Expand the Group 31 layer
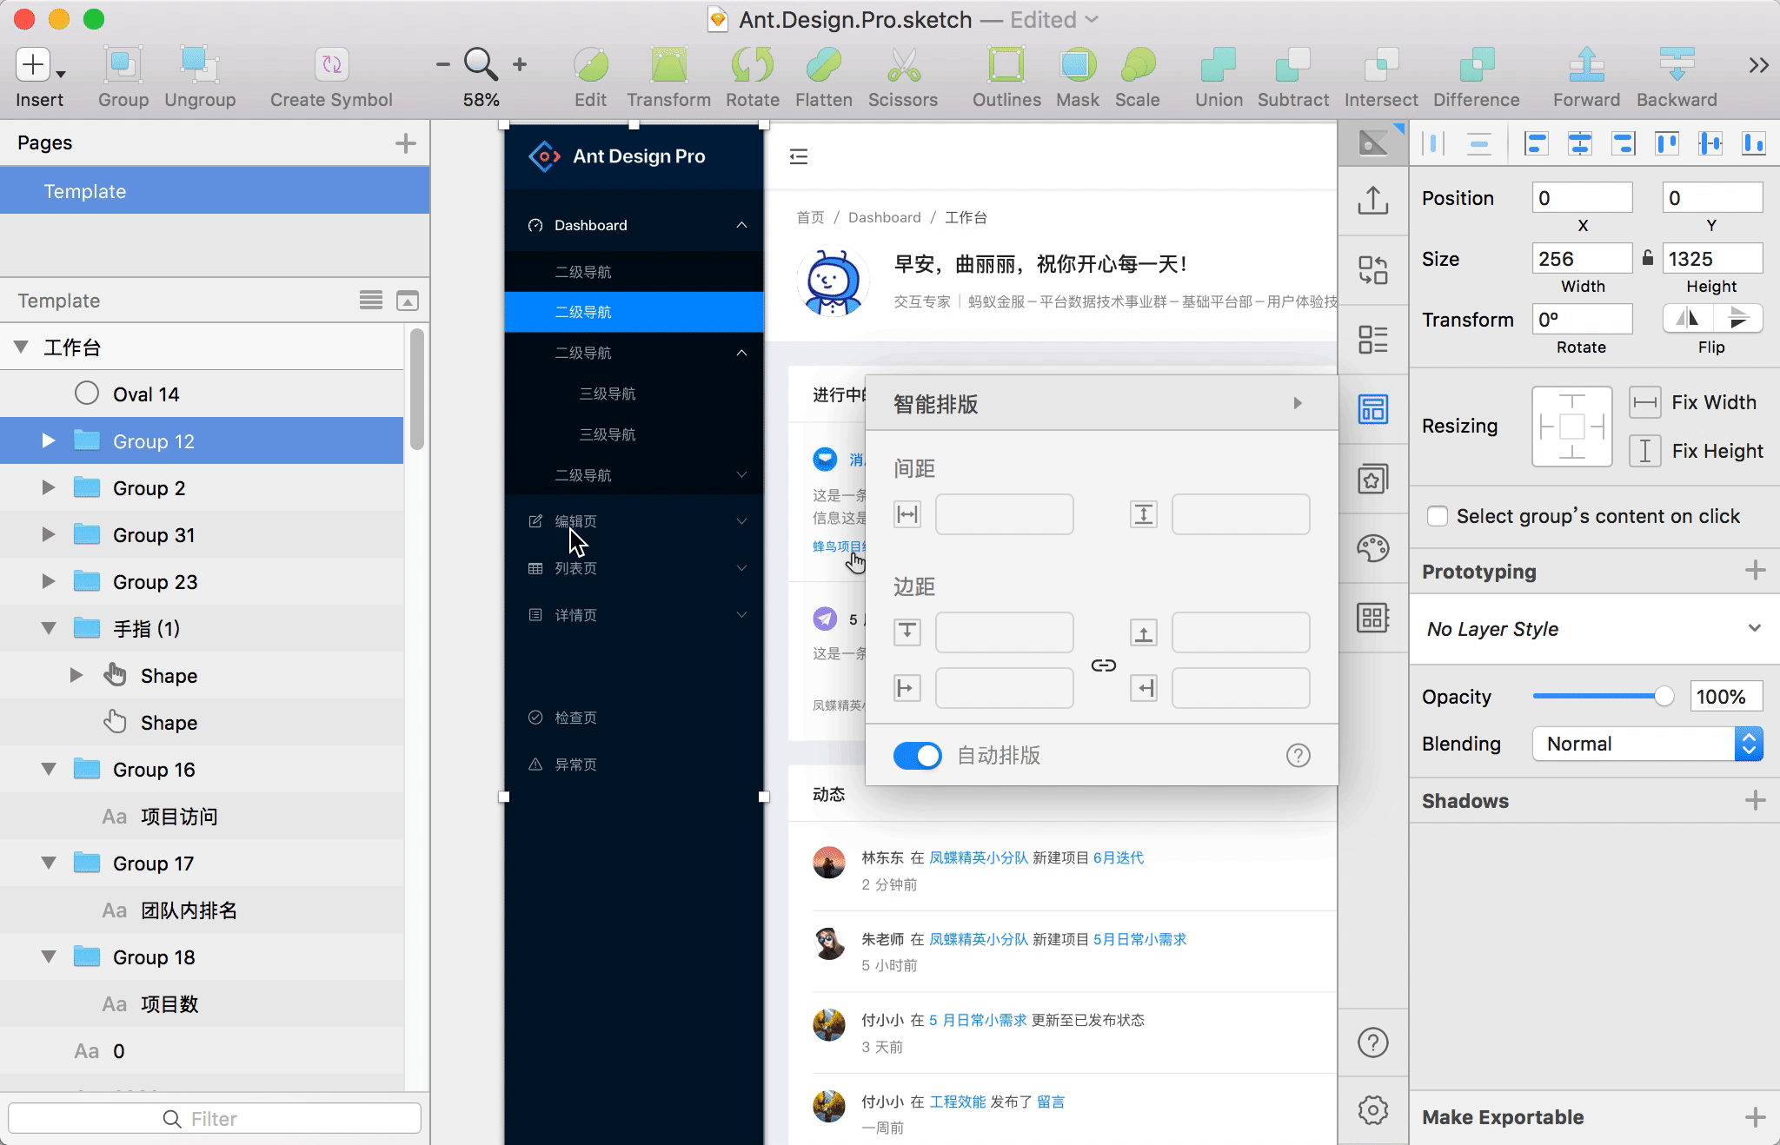Screen dimensions: 1780x1145 [49, 535]
